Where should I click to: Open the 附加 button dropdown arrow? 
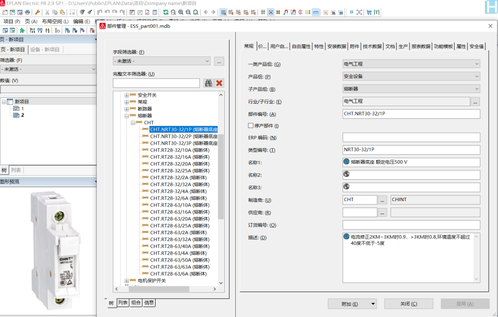pyautogui.click(x=373, y=304)
